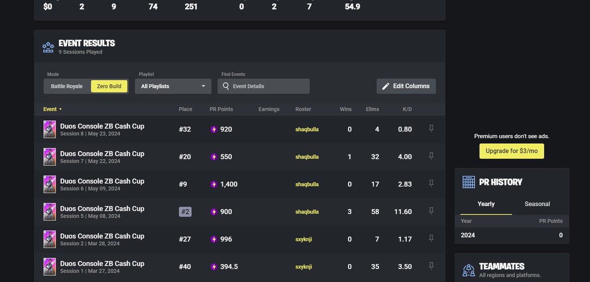The image size is (590, 282).
Task: Switch mode to Battle Royale
Action: pyautogui.click(x=67, y=86)
